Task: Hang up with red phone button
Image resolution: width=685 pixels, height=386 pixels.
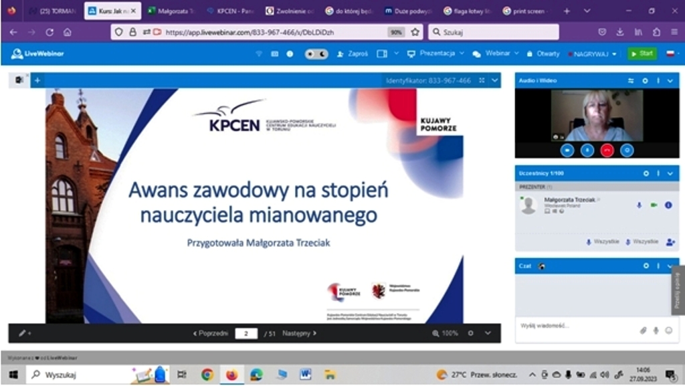Action: (607, 151)
